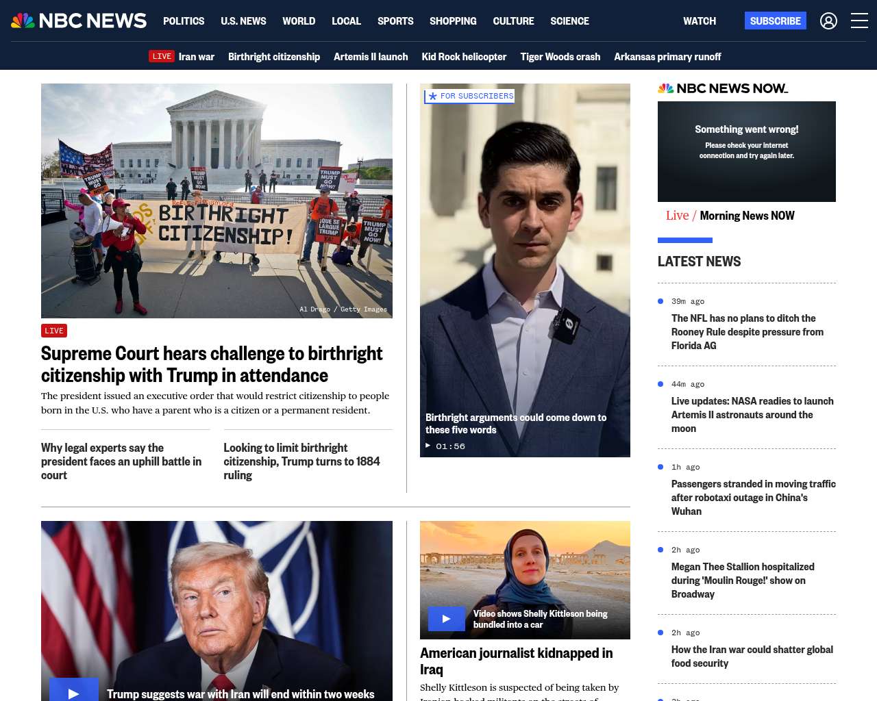Open the Tiger Woods crash topic
This screenshot has height=701, width=877.
tap(560, 57)
